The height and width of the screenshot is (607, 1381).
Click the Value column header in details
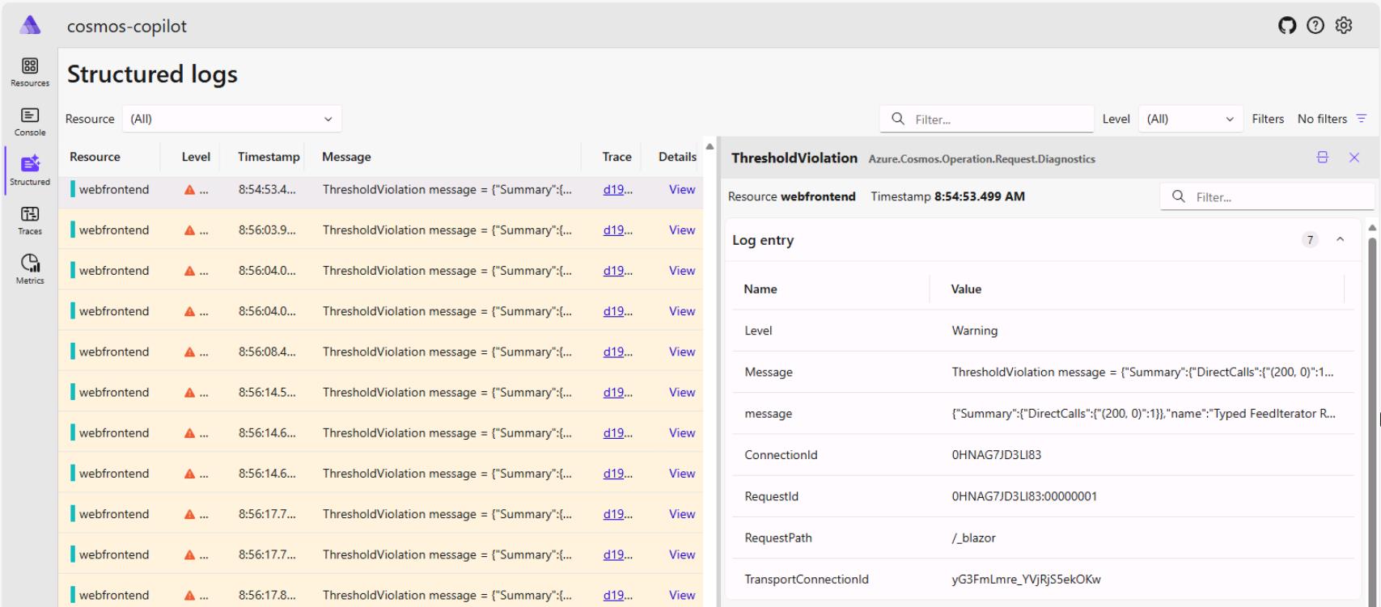(x=966, y=289)
